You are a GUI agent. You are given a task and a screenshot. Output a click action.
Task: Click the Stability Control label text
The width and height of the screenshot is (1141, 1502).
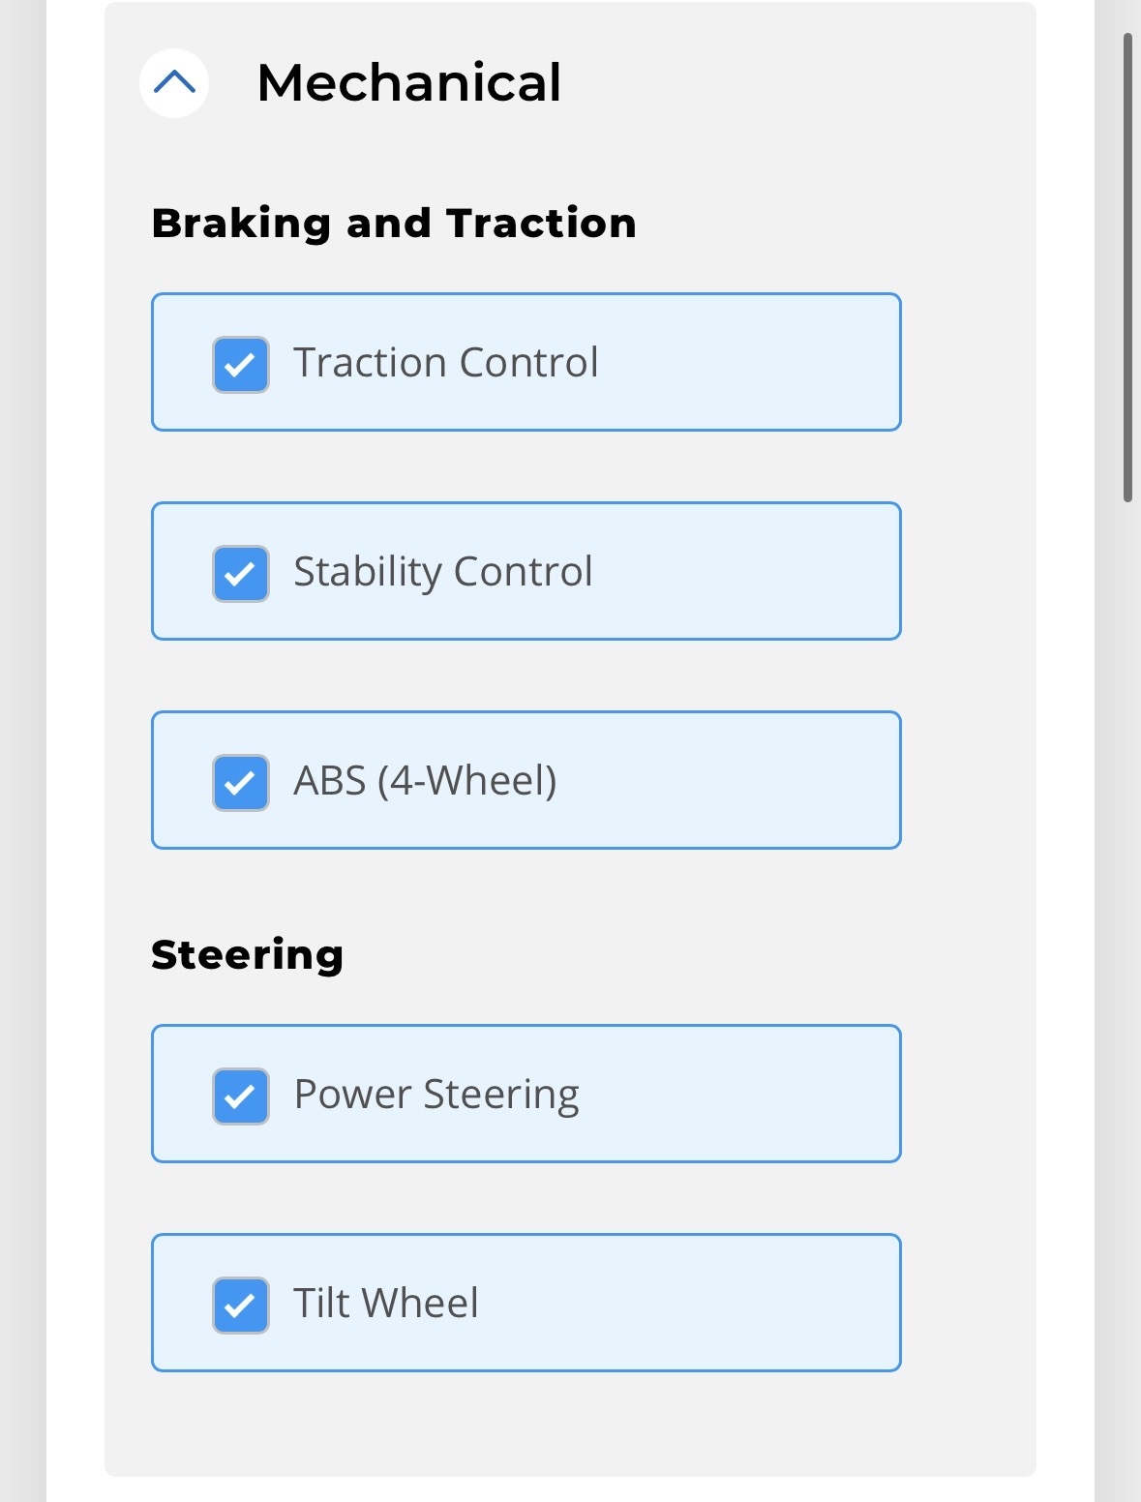click(x=443, y=572)
